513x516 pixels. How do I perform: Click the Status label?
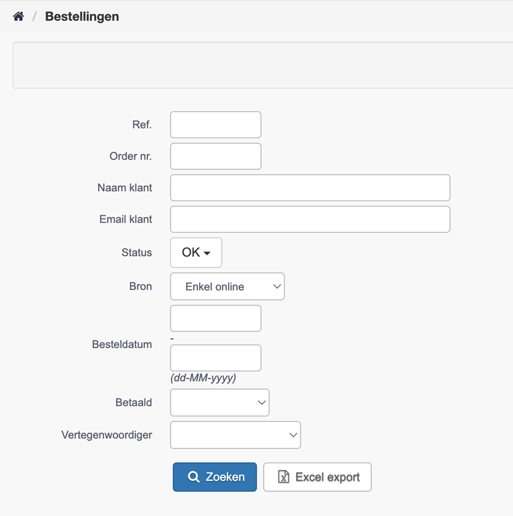click(x=137, y=252)
